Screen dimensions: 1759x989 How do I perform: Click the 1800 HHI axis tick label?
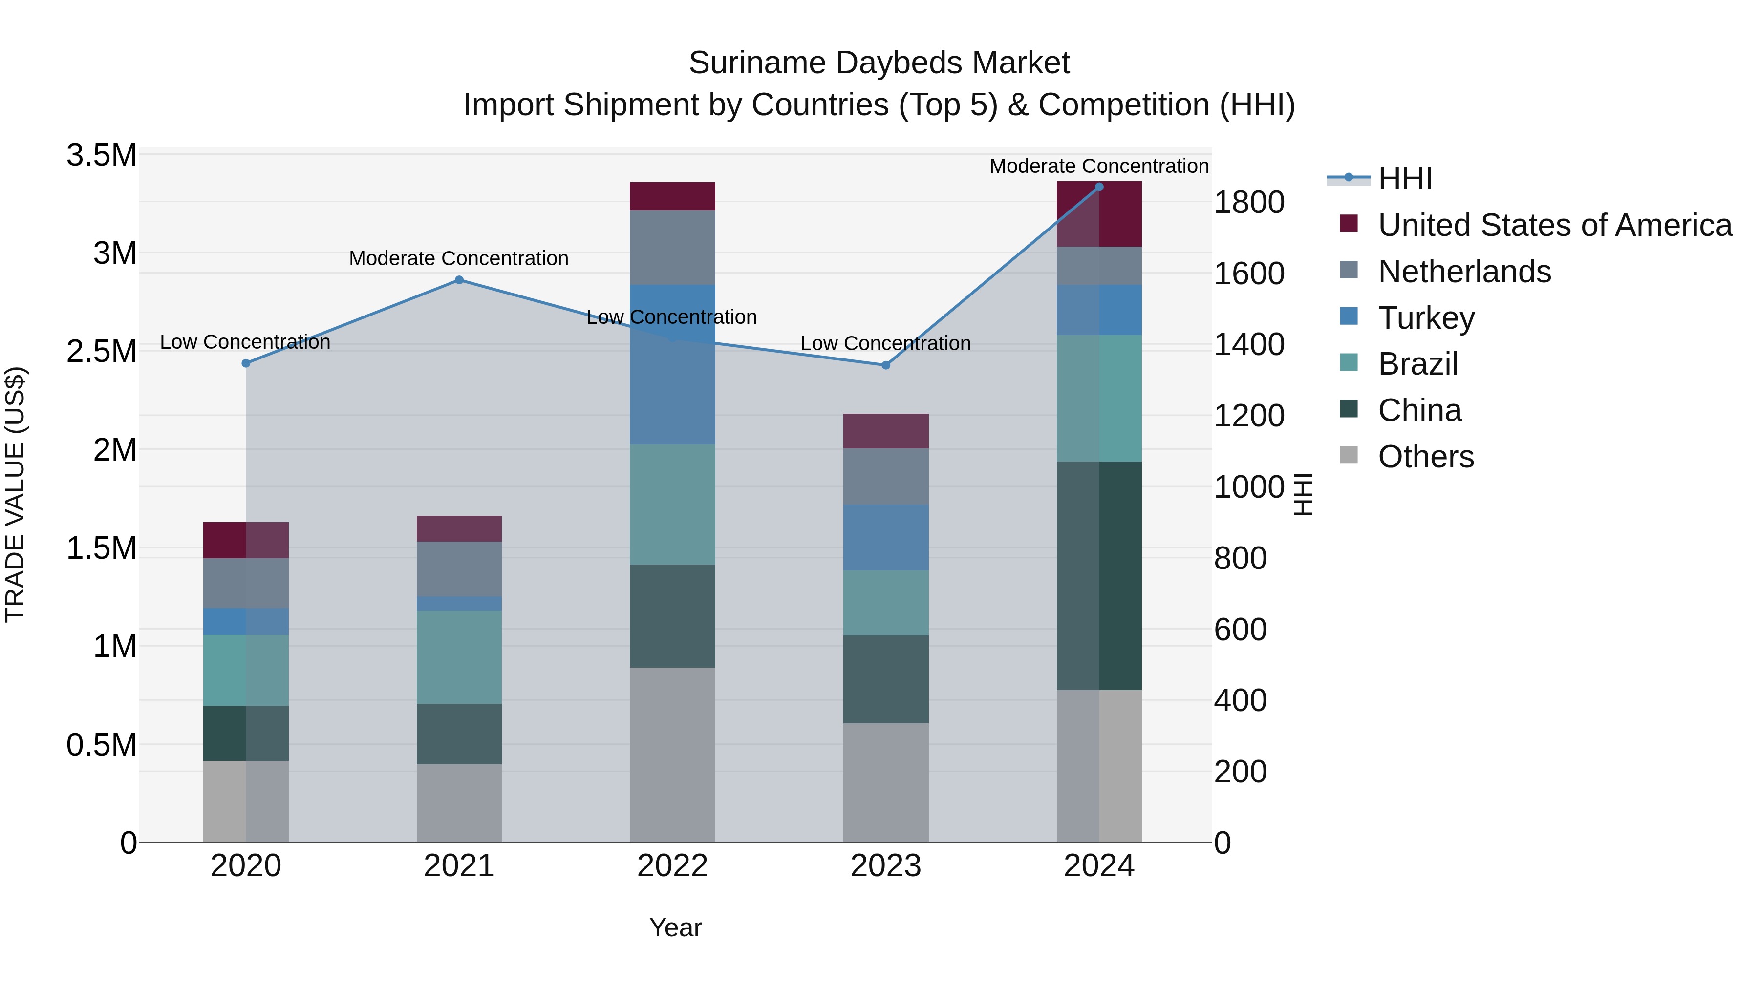pos(1249,202)
